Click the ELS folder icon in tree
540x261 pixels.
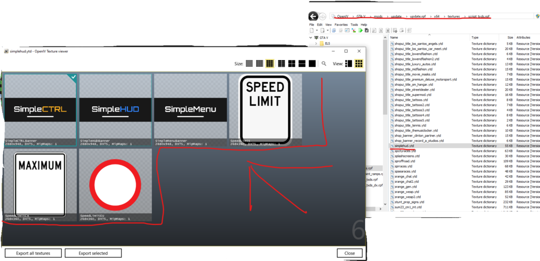[322, 43]
